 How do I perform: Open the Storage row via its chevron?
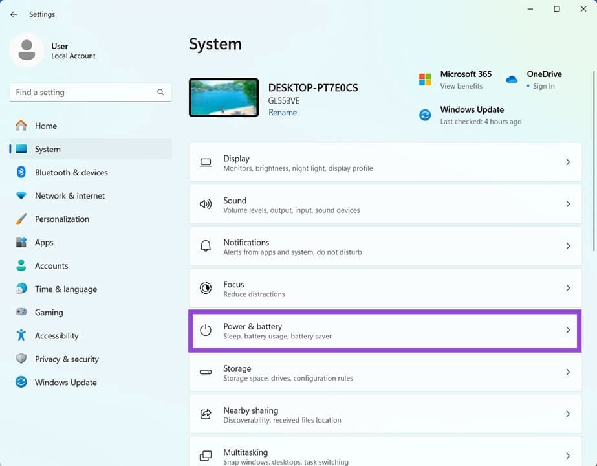click(x=569, y=372)
